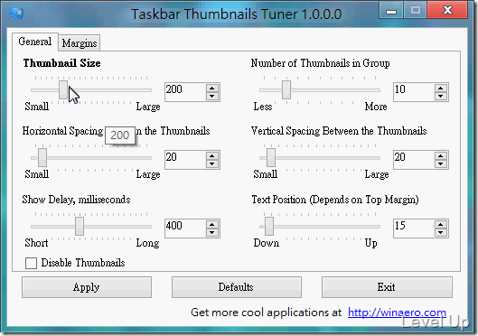Decrease Show Delay with down arrow
Image resolution: width=478 pixels, height=336 pixels.
212,232
